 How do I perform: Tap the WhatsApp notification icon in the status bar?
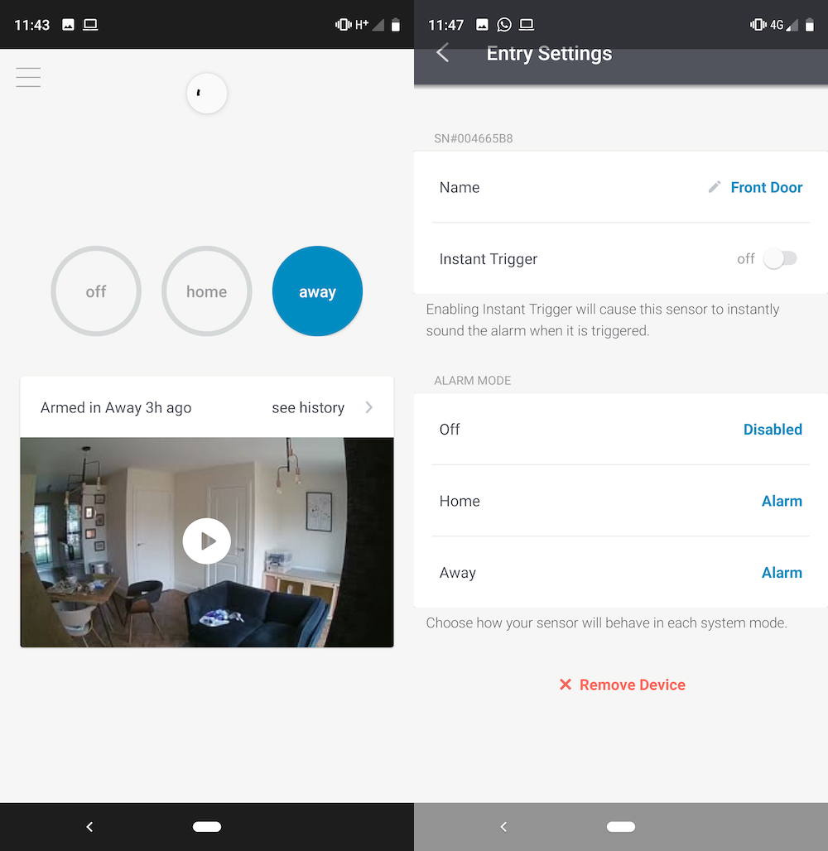(504, 25)
